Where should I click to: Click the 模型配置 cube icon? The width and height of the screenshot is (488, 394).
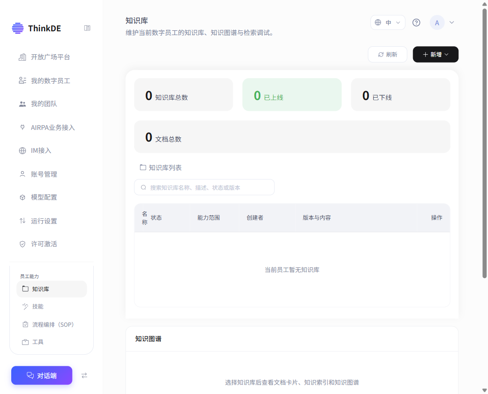point(22,197)
